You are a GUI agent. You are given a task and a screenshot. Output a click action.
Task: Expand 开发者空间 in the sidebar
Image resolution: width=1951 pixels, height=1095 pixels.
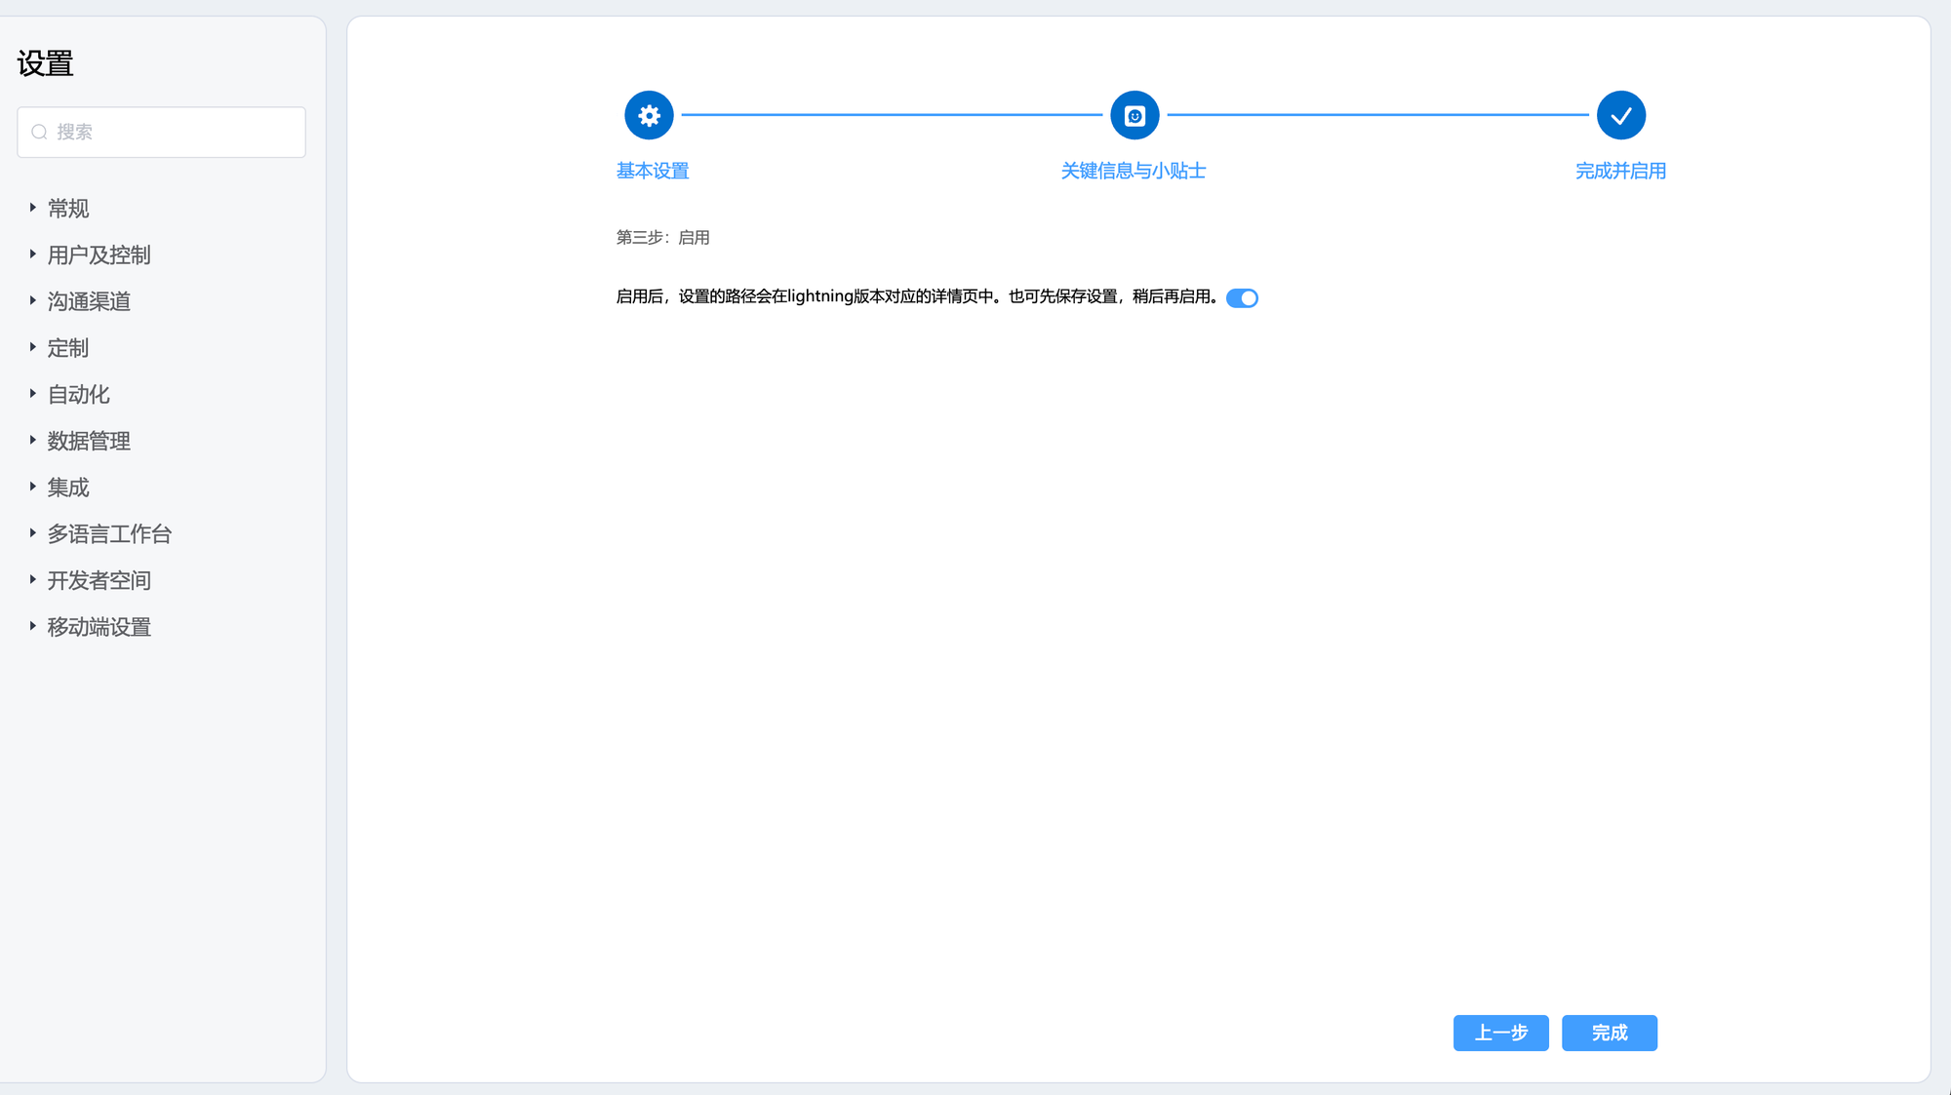pyautogui.click(x=99, y=580)
